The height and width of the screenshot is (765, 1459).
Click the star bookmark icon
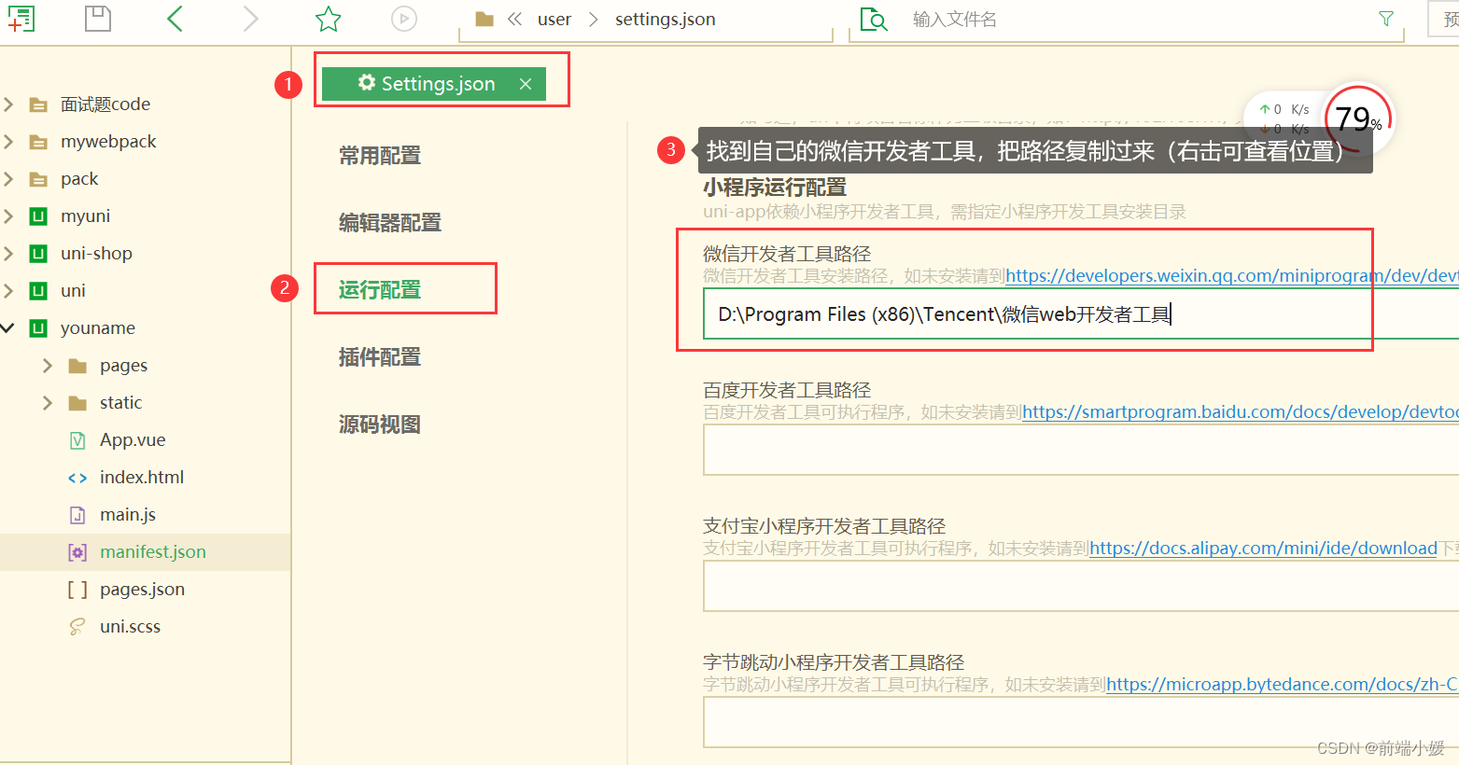[x=329, y=19]
